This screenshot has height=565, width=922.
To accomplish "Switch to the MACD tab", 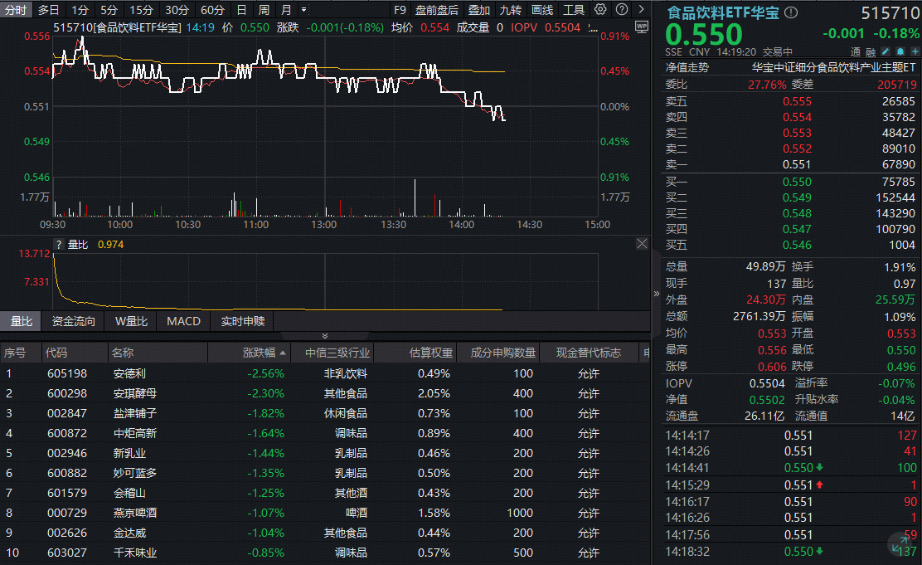I will (x=183, y=321).
